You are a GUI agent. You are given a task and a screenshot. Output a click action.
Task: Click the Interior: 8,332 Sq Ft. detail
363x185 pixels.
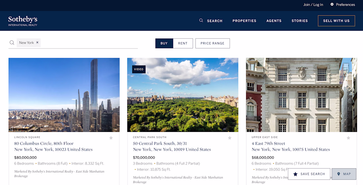88,164
